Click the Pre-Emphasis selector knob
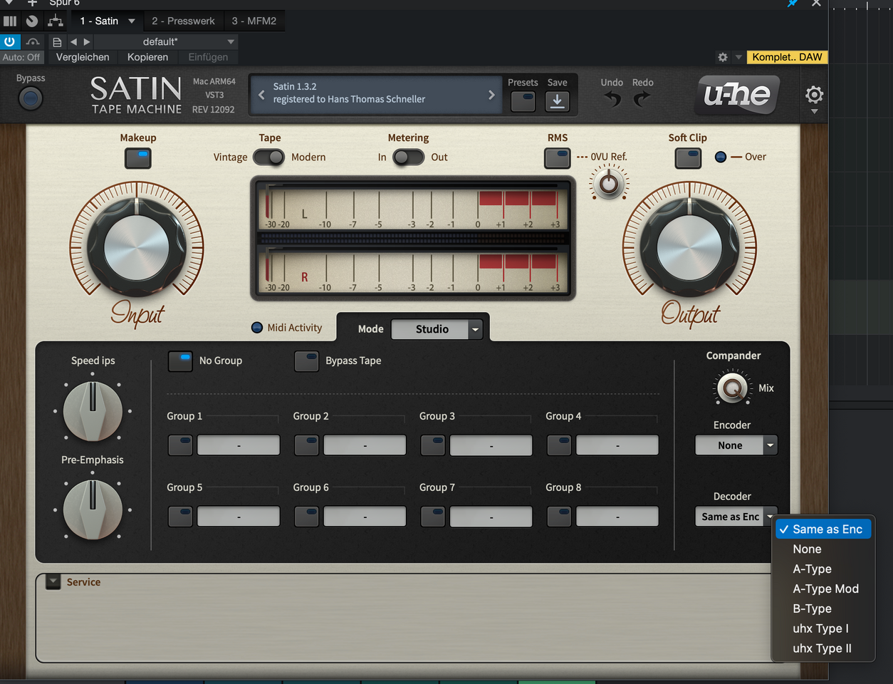The image size is (893, 684). 93,509
